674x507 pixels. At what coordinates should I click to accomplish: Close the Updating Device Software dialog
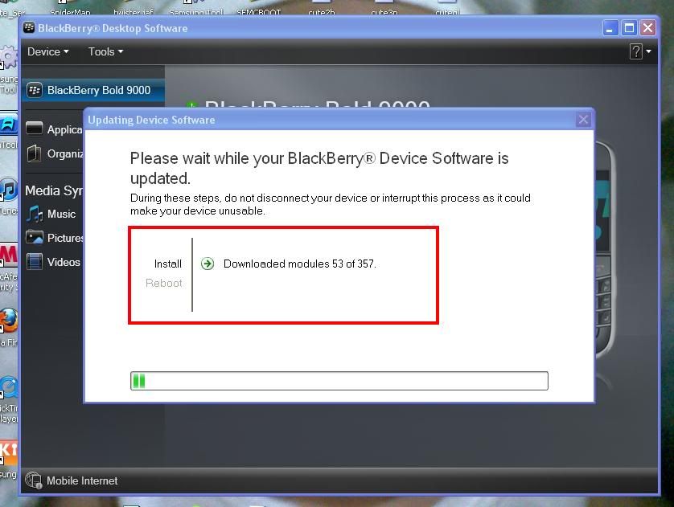coord(583,120)
